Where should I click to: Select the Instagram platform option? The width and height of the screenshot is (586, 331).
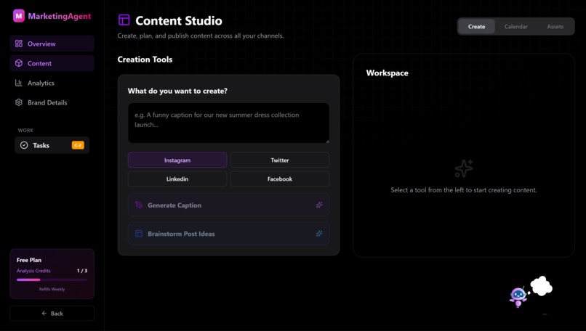(177, 160)
